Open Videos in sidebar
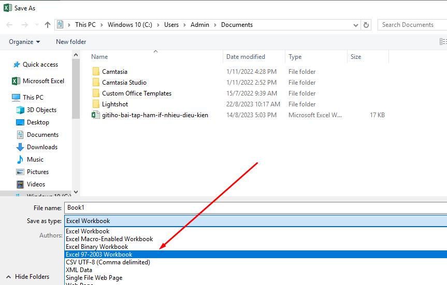Screen dimensions: 447x285 click(x=36, y=184)
